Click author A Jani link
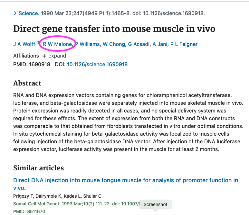Image resolution: width=249 pixels, height=215 pixels. (x=160, y=44)
